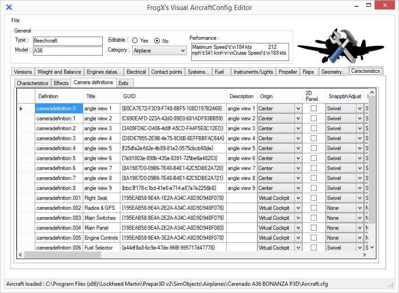The height and width of the screenshot is (293, 399).
Task: Click the horizontal scrollbar thumb of the grid
Action: click(62, 255)
